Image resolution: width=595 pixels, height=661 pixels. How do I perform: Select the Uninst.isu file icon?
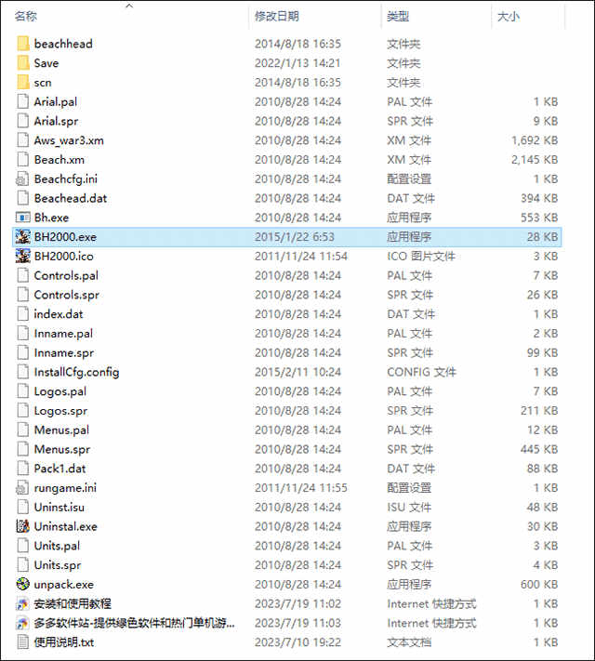click(x=23, y=507)
